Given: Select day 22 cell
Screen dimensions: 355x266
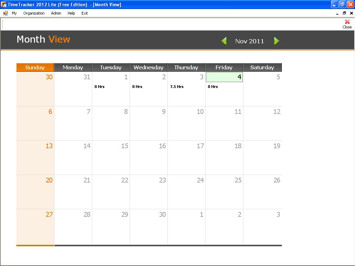Looking at the screenshot, I should tap(111, 192).
